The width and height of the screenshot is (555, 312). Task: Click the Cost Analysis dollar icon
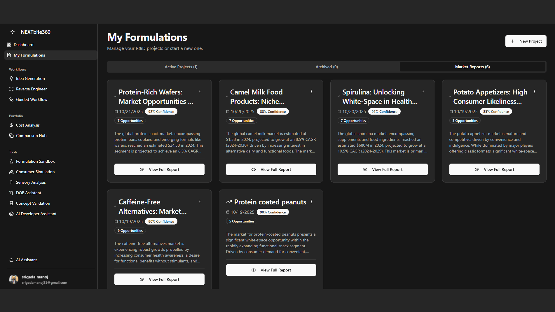click(x=11, y=125)
